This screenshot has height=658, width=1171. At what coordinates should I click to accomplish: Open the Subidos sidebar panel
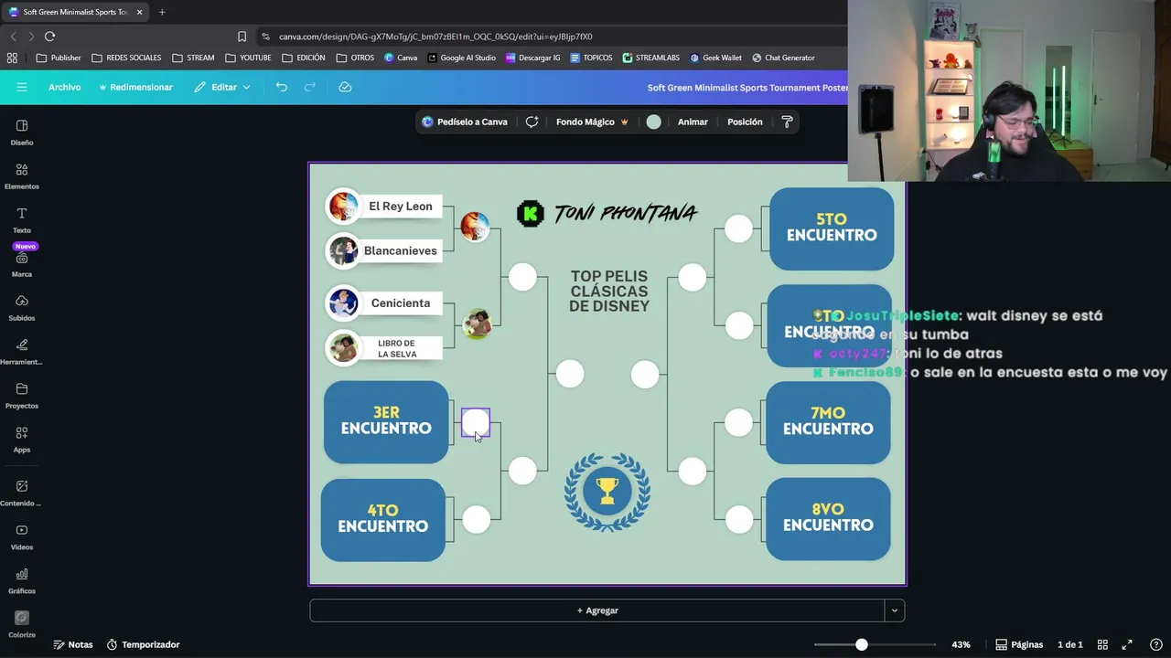[x=22, y=308]
